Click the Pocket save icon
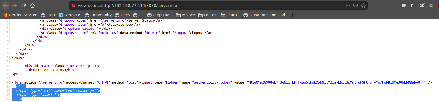Screen dimensions: 439x102 coord(356,6)
